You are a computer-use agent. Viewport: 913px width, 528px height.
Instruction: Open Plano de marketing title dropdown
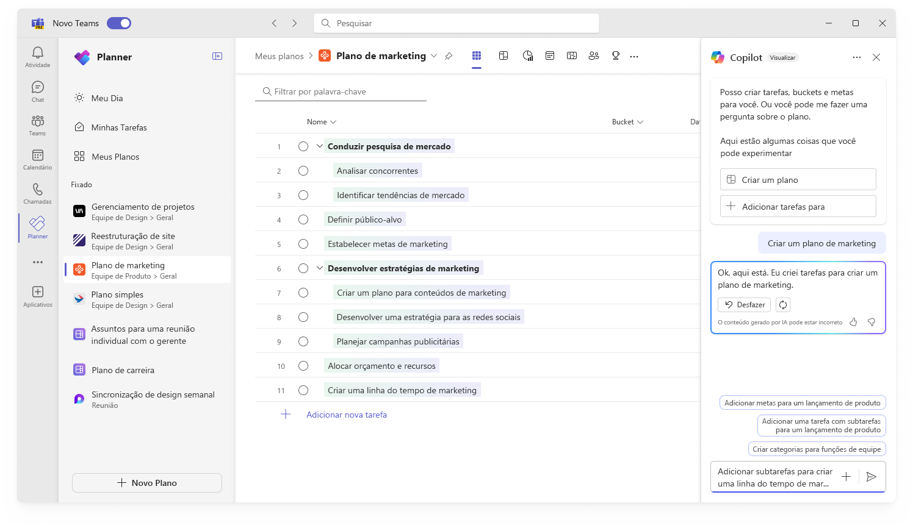click(x=434, y=56)
